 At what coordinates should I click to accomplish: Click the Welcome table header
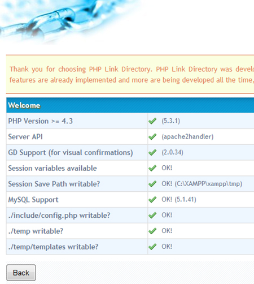coord(130,105)
